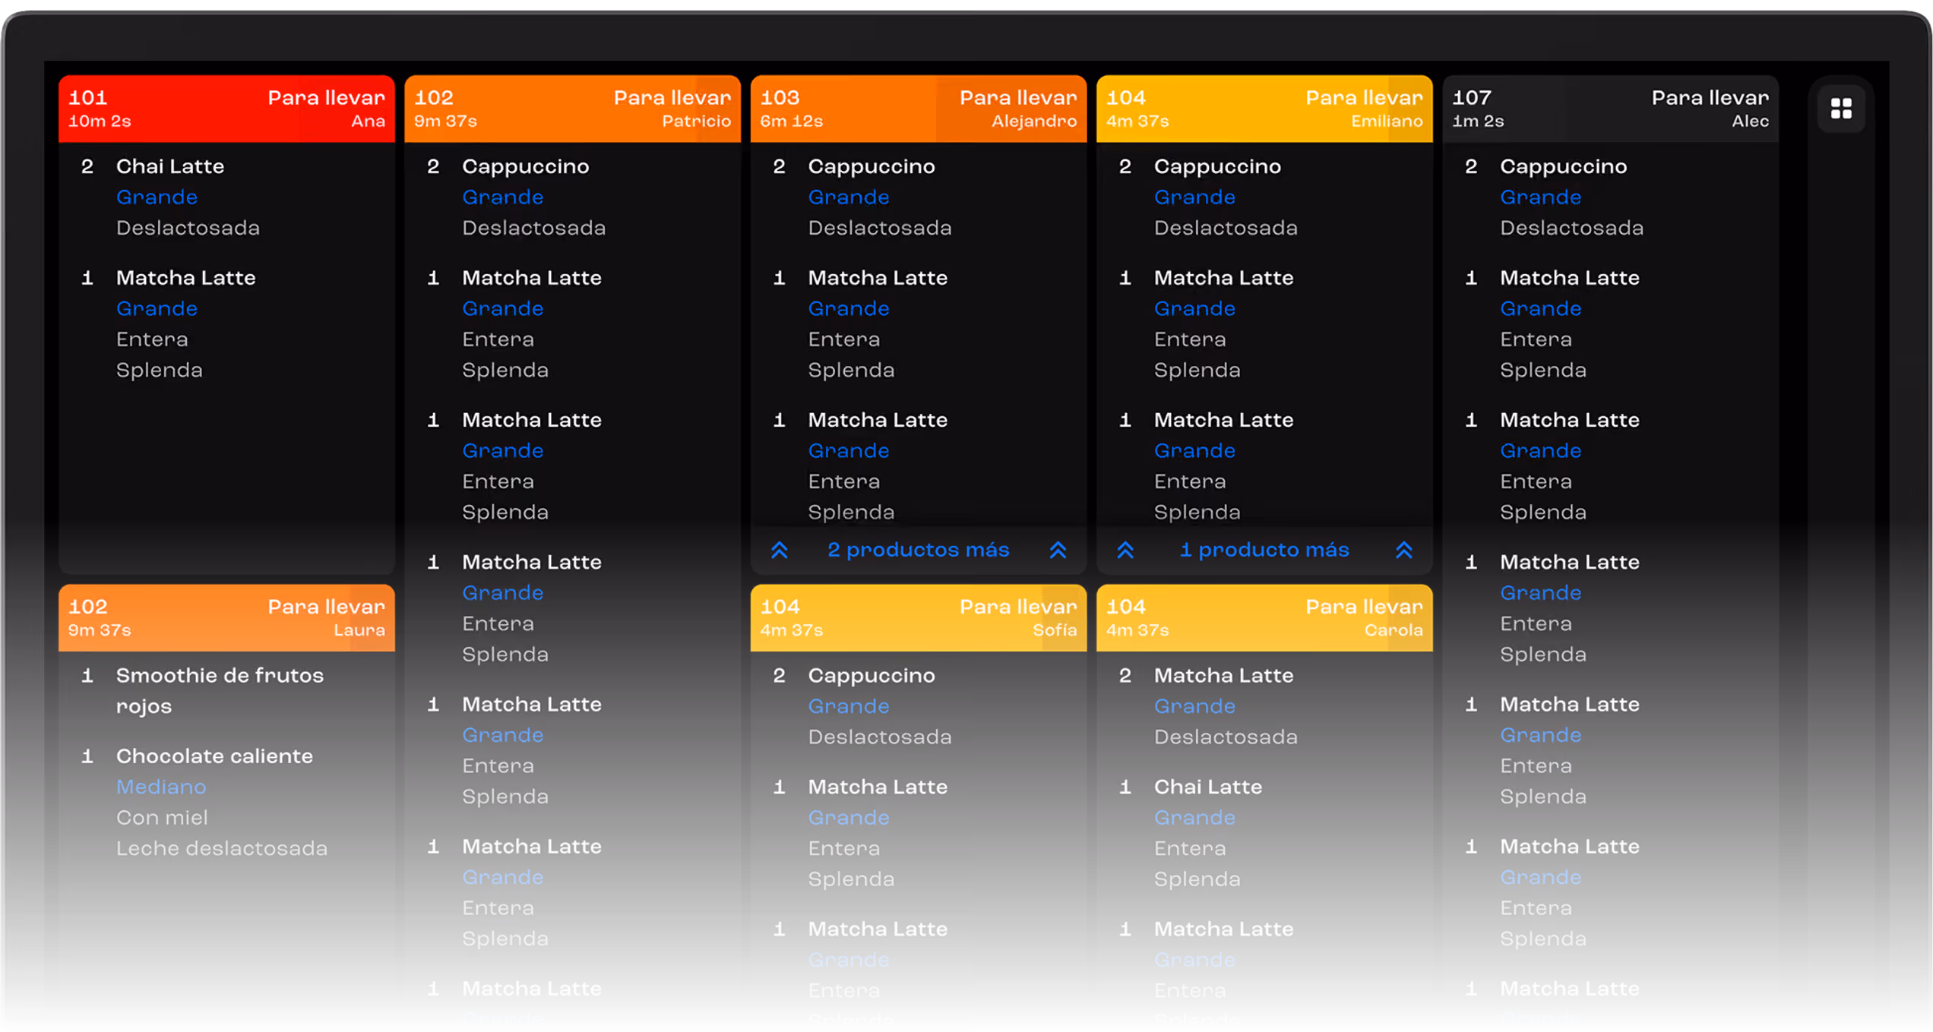Screen dimensions: 1933x1032
Task: Click 'Splenda' under Ana's Matcha Latte
Action: (x=159, y=370)
